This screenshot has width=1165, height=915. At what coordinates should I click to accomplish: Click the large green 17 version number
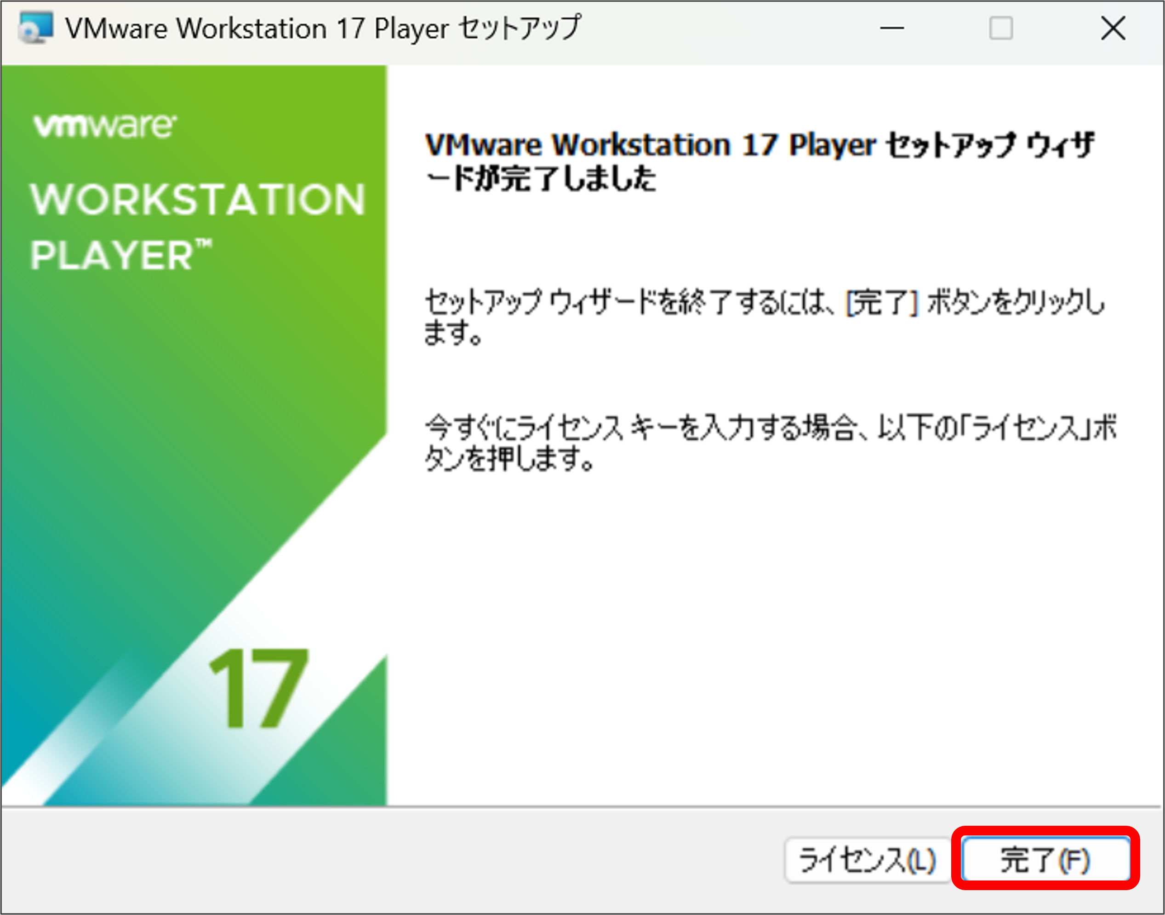coord(258,688)
